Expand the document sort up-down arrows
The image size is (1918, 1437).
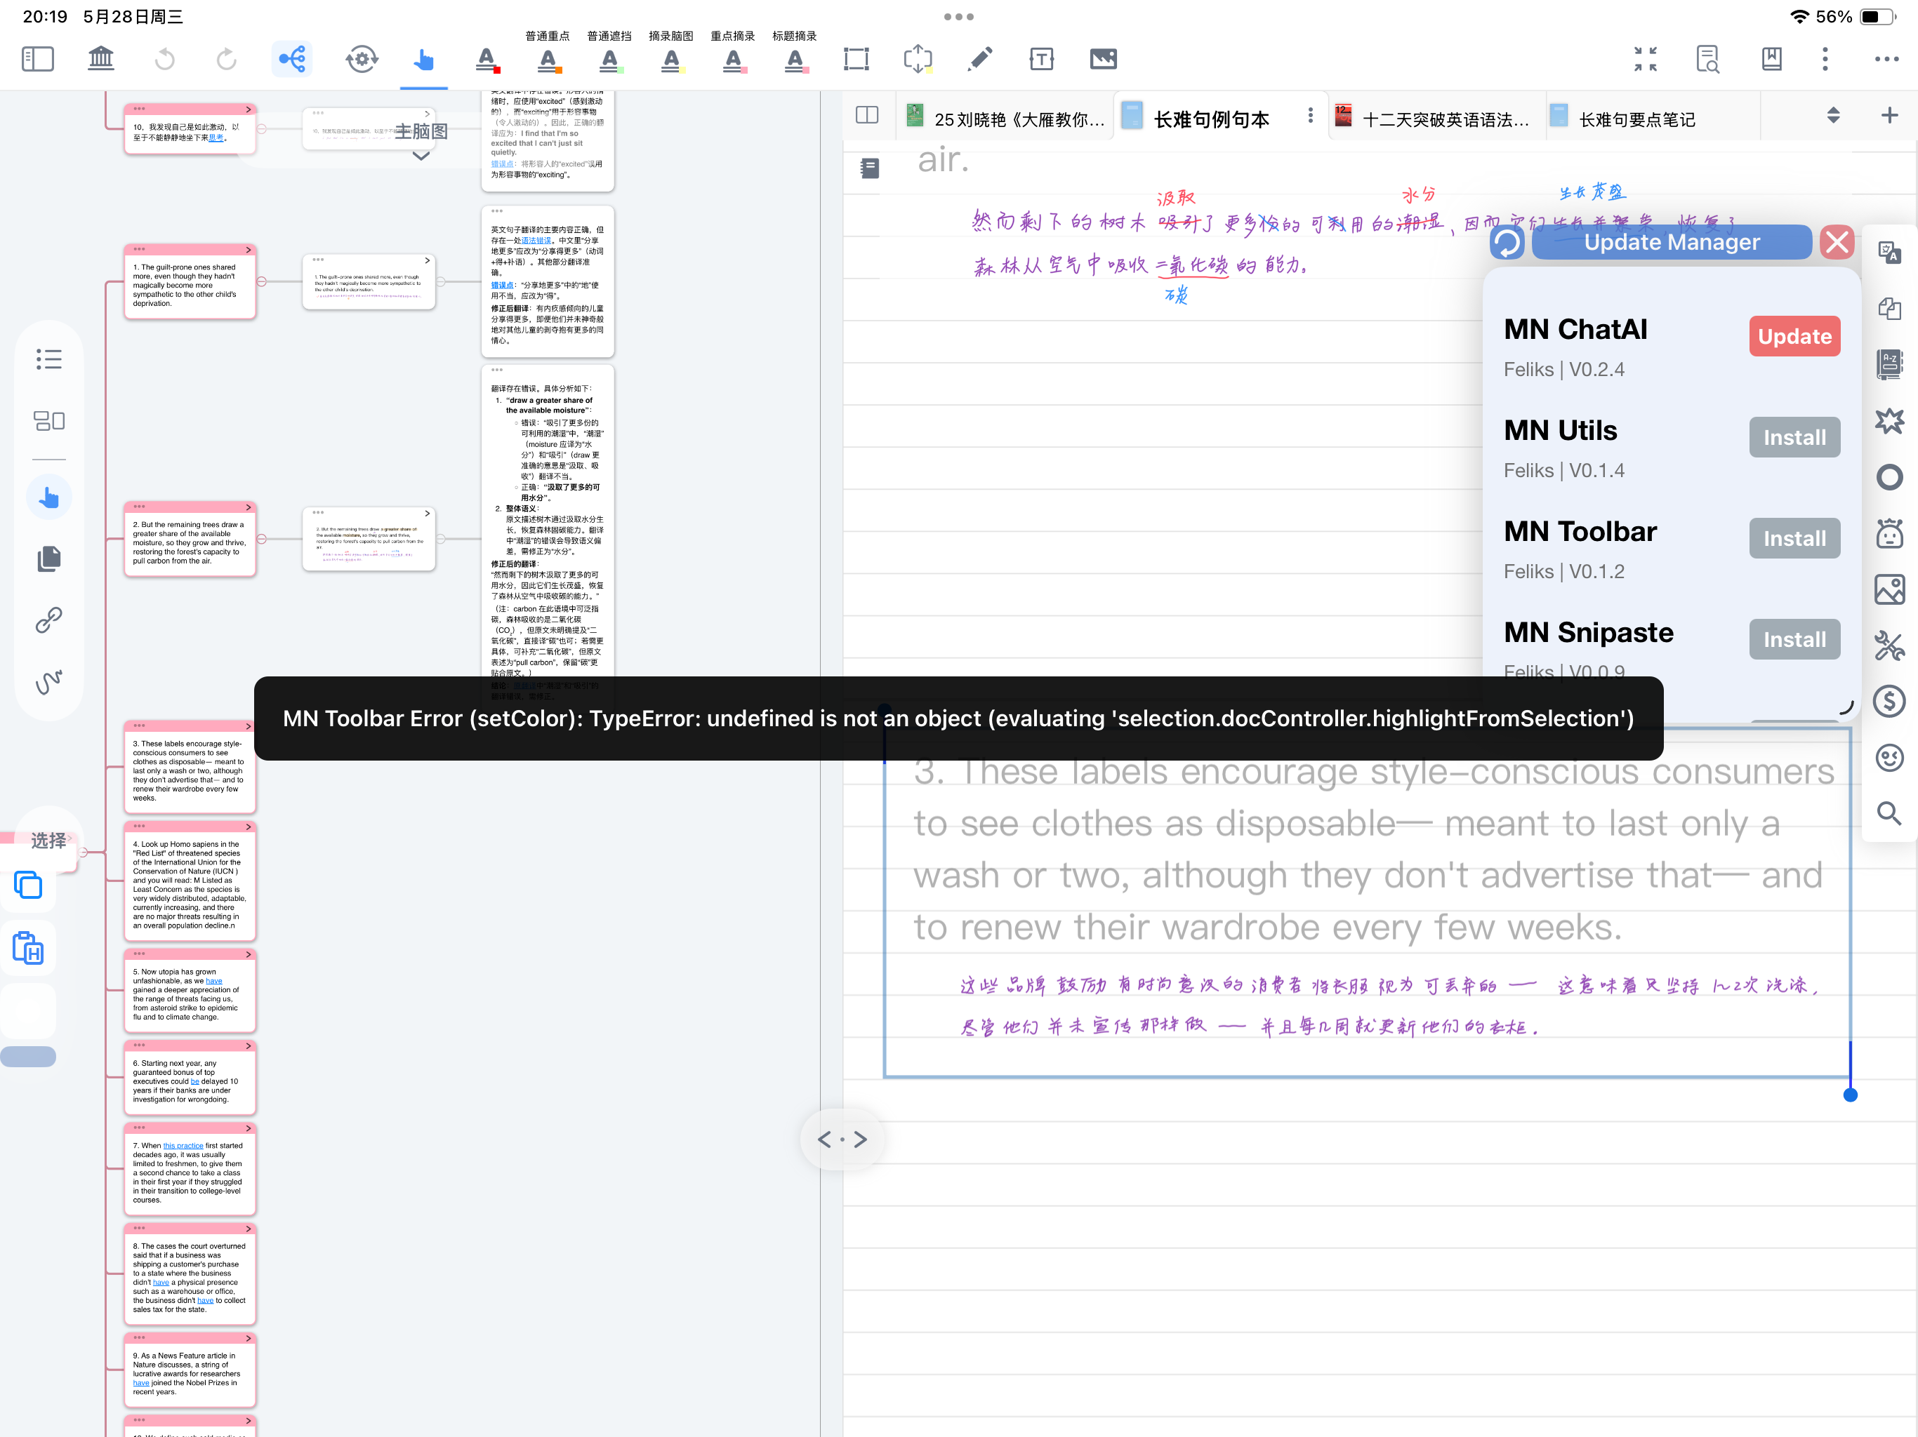[1833, 115]
